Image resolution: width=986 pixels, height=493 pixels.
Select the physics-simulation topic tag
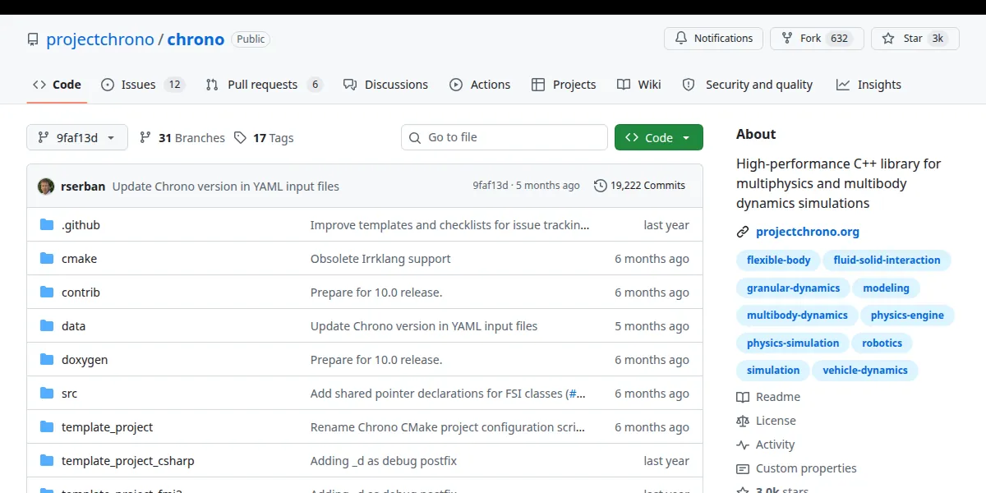793,343
